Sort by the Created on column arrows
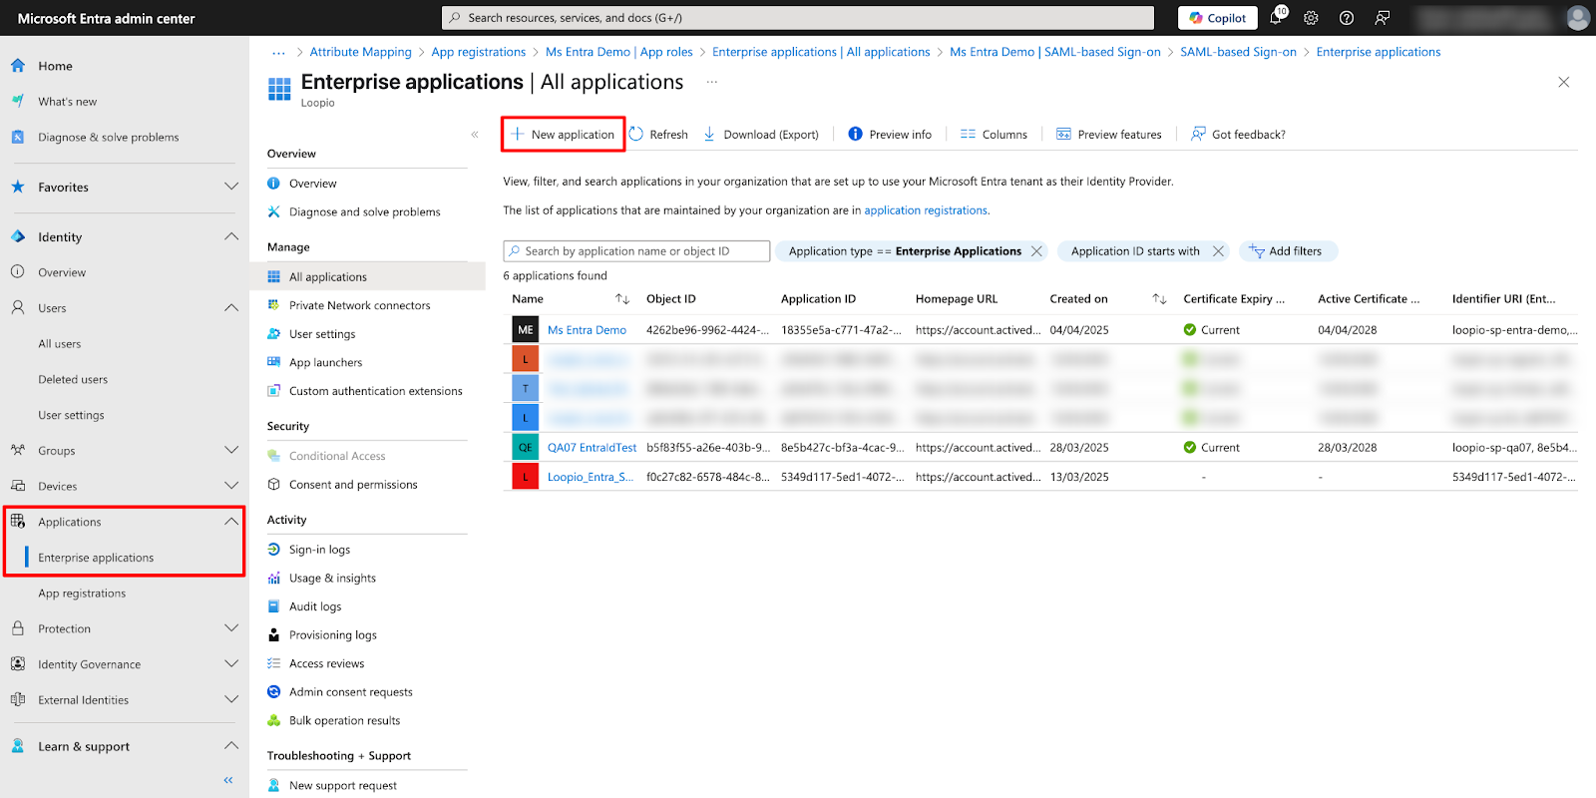This screenshot has height=798, width=1596. coord(1159,299)
